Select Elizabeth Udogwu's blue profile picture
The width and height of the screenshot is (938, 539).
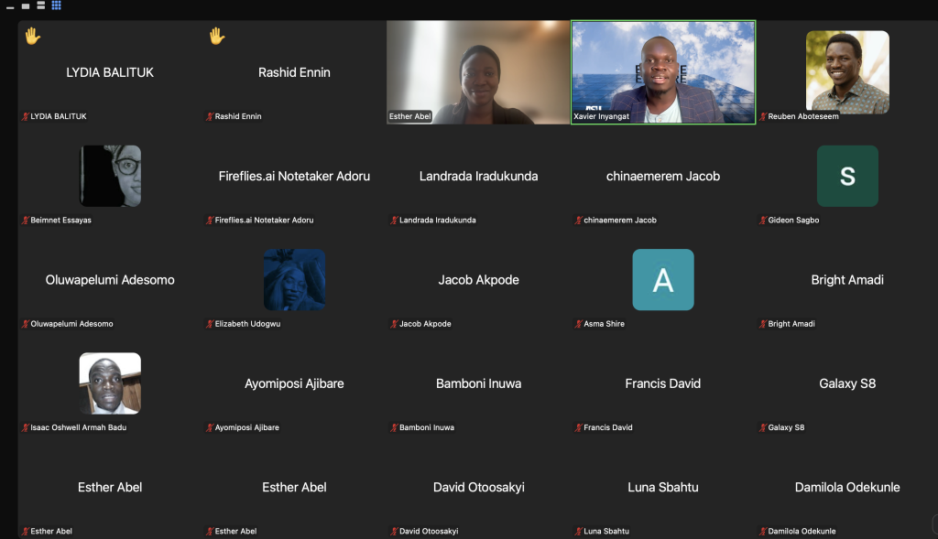coord(294,280)
